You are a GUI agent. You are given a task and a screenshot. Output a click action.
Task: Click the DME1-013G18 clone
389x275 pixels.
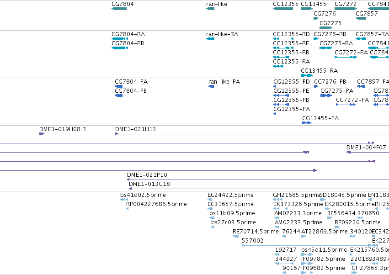(x=259, y=189)
